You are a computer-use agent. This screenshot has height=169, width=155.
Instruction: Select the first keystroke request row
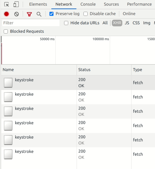pos(78,83)
